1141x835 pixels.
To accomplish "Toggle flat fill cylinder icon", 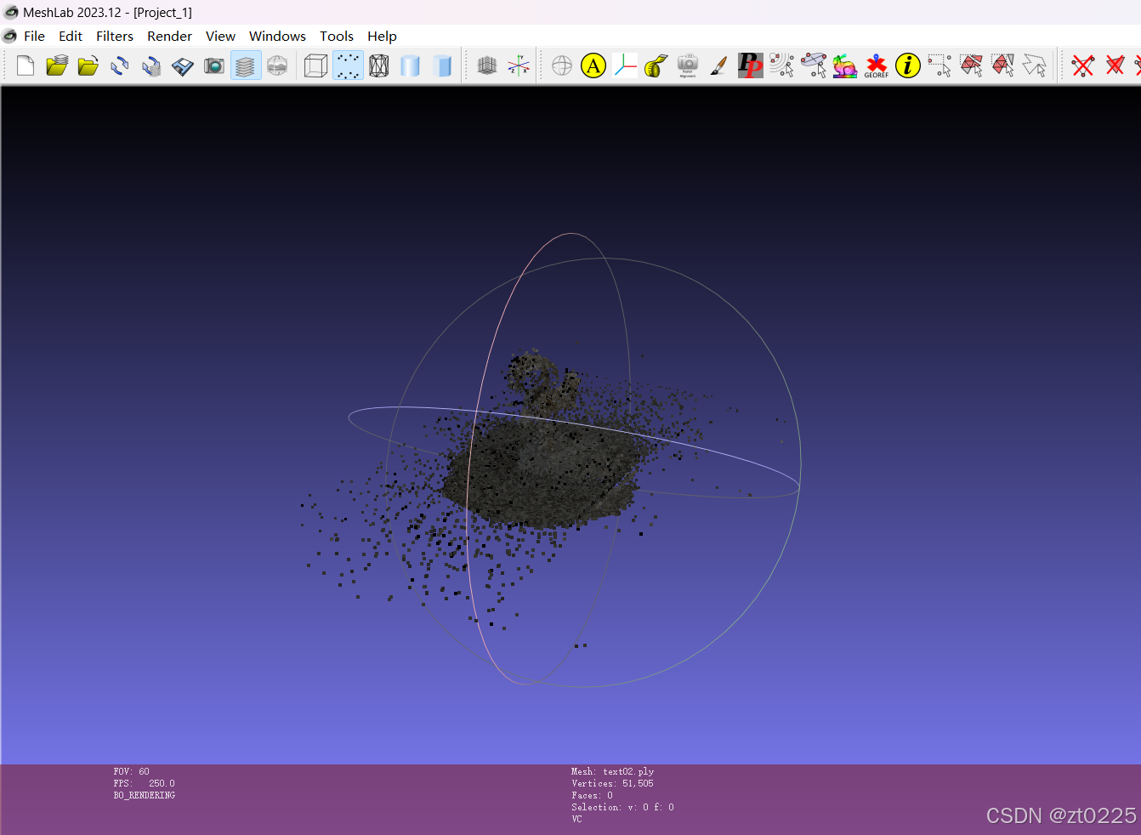I will 442,65.
